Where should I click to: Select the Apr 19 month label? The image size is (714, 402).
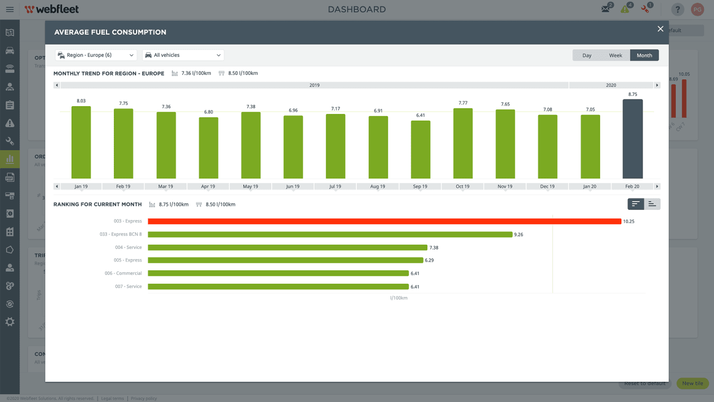208,186
